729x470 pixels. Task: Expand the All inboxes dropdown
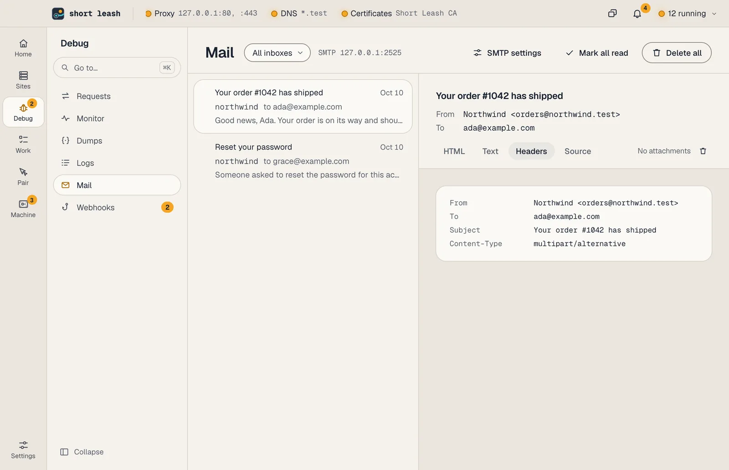click(x=277, y=53)
